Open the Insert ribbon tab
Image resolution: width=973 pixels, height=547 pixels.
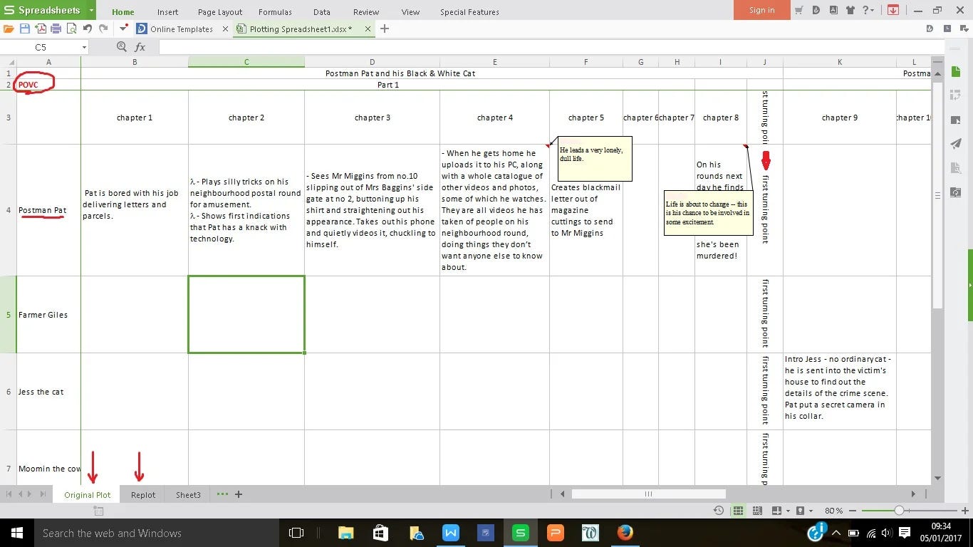click(168, 11)
